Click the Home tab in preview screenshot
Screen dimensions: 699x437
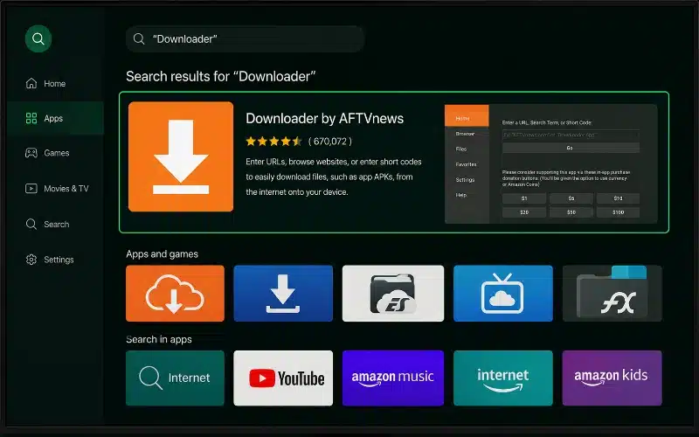click(x=467, y=116)
